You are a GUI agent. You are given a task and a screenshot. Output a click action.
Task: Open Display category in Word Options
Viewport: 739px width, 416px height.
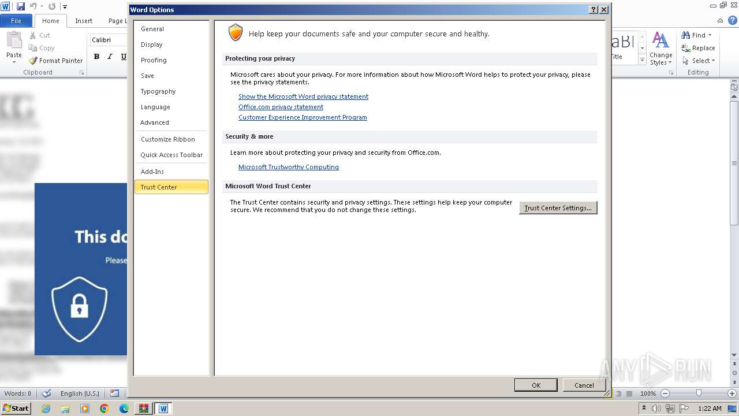pos(171,44)
